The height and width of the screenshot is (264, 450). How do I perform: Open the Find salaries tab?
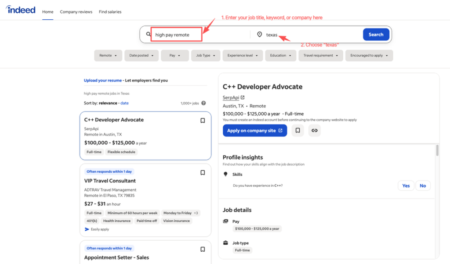[110, 12]
